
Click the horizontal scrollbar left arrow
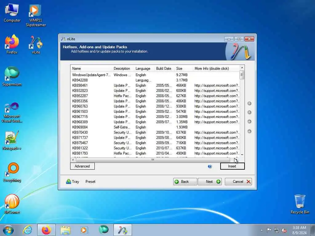73,160
